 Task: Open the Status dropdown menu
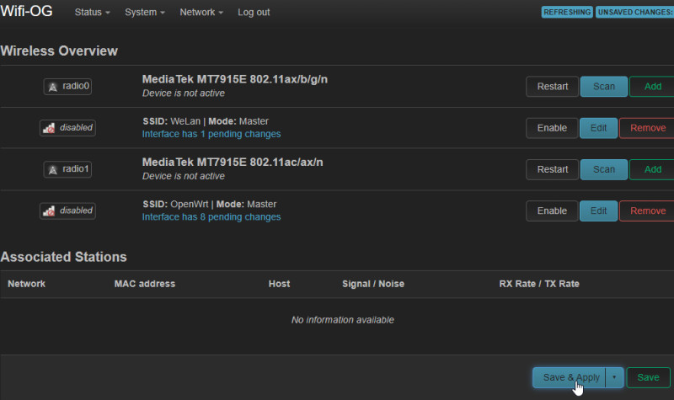pos(93,13)
